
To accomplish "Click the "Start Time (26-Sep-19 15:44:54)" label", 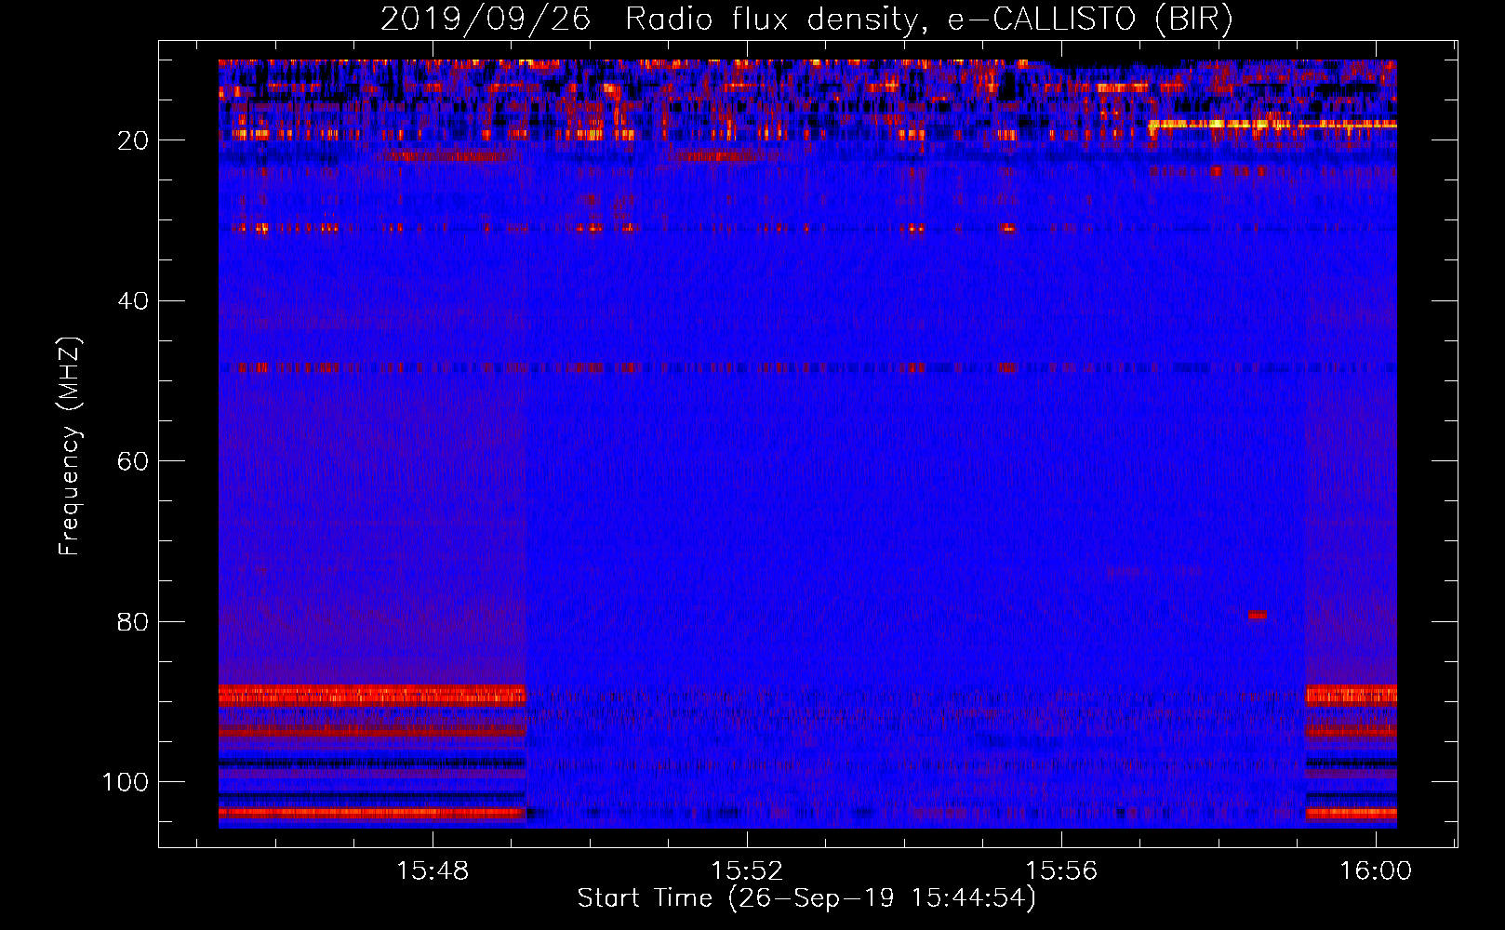I will click(806, 898).
